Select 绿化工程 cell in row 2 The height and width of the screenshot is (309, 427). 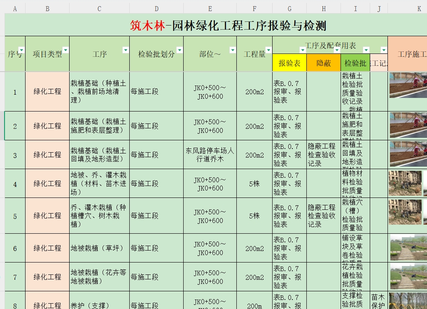coord(47,125)
